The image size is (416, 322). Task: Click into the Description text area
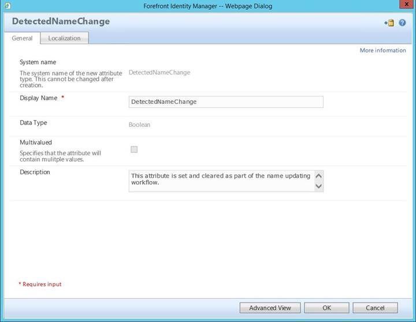pyautogui.click(x=222, y=181)
